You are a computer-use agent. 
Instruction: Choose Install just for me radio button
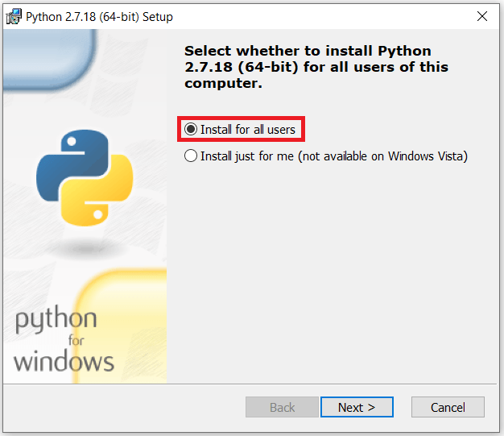pos(191,156)
